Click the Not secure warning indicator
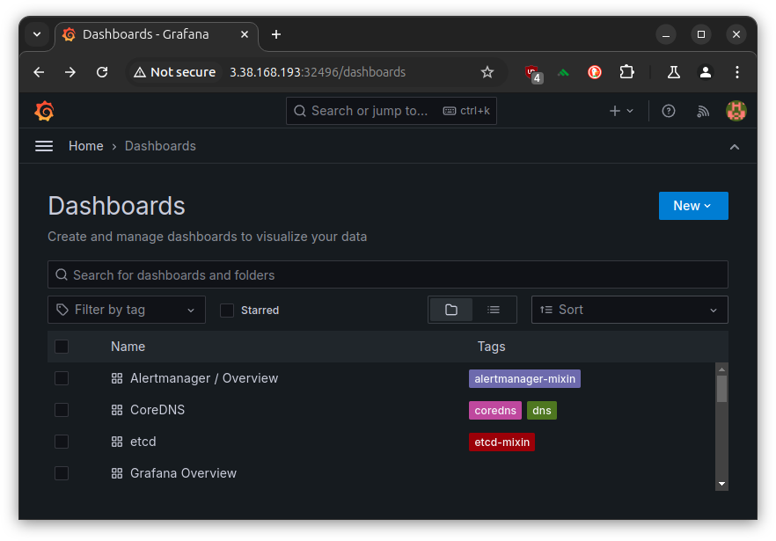776x541 pixels. click(x=175, y=72)
